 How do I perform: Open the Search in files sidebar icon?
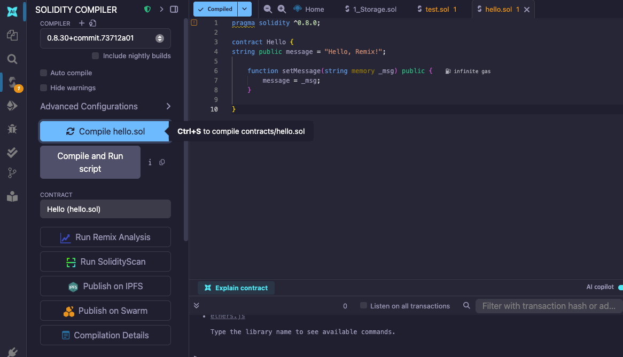(x=12, y=59)
